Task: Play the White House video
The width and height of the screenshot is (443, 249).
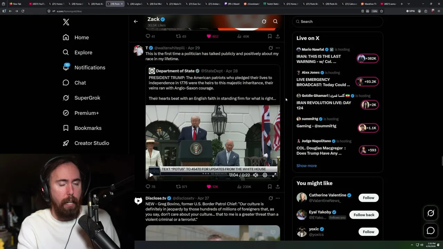Action: 151,175
